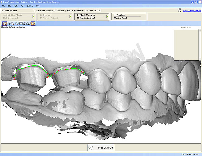The width and height of the screenshot is (202, 156).
Task: Open the File menu
Action: tap(3, 6)
